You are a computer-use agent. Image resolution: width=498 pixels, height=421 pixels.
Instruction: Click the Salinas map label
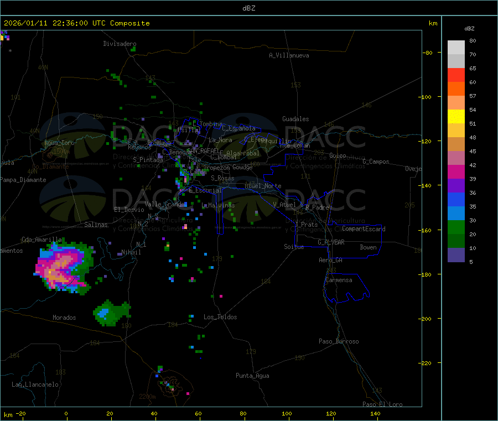pos(96,225)
